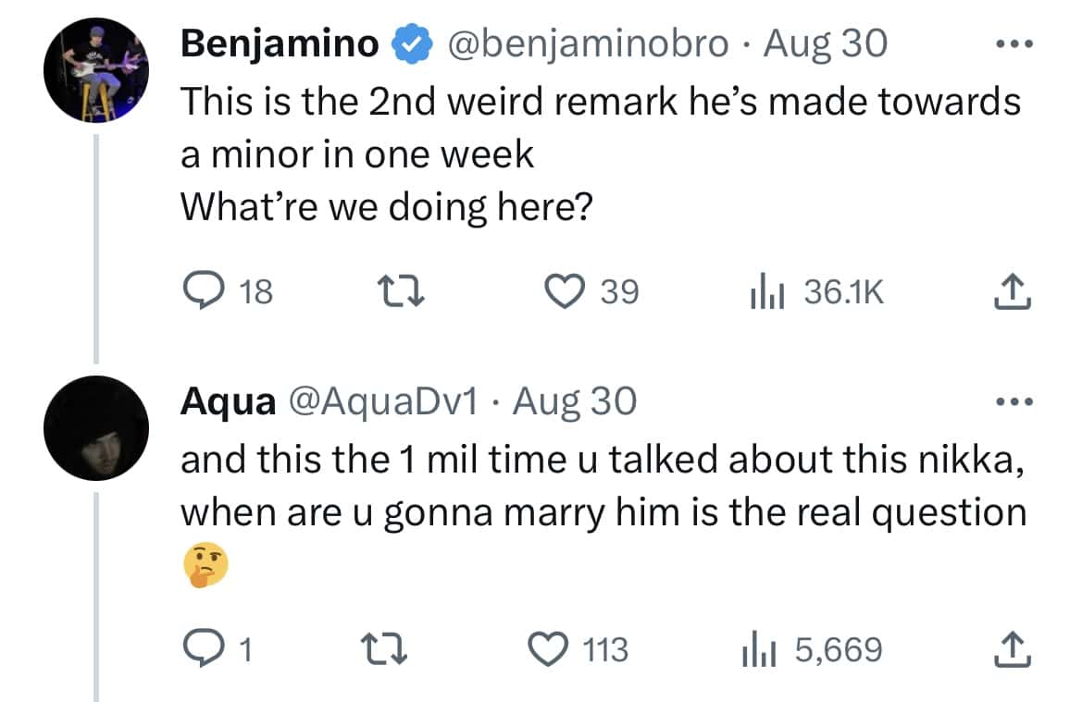Open Aqua's profile picture
Image resolution: width=1082 pixels, height=702 pixels.
click(96, 426)
